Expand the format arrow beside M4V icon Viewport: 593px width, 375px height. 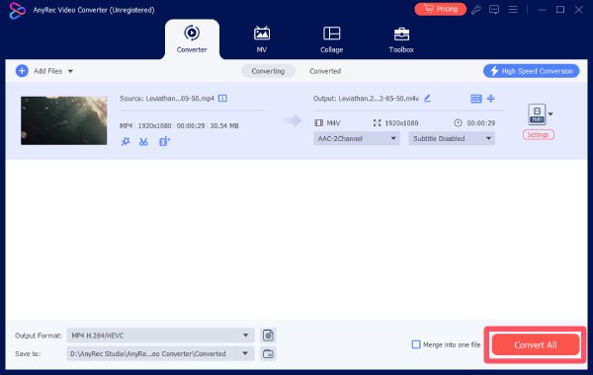click(551, 114)
